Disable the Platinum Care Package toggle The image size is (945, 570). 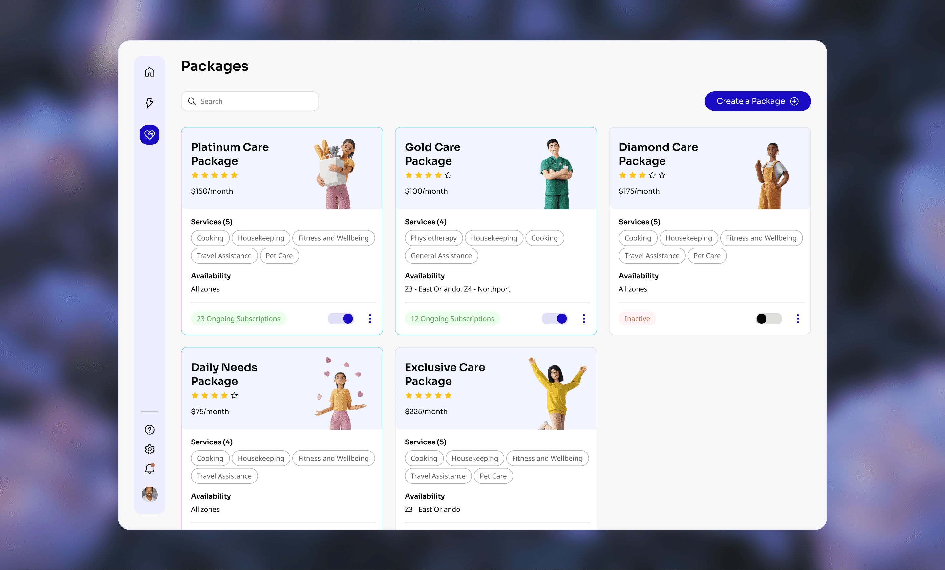341,319
